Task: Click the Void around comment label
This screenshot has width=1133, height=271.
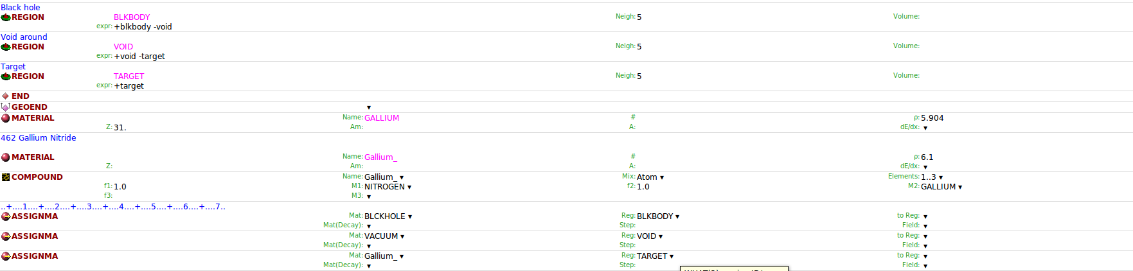Action: point(24,37)
